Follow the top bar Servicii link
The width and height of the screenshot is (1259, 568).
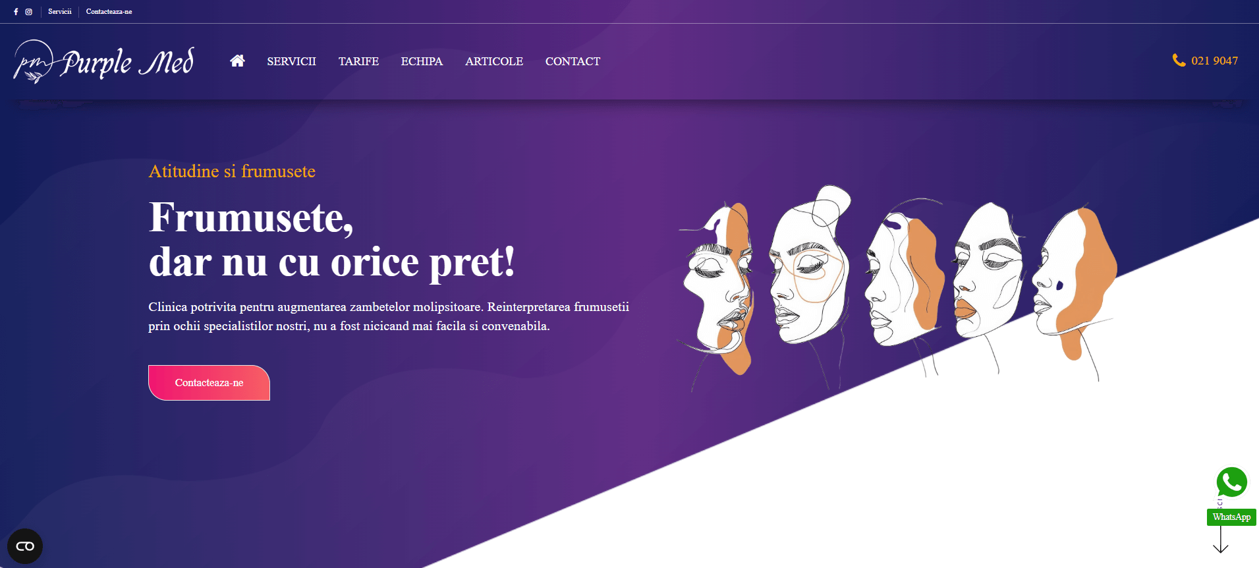click(x=60, y=12)
